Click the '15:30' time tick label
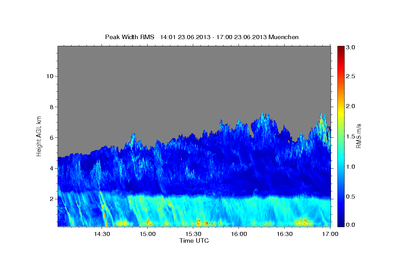This screenshot has height=272, width=409. [x=193, y=234]
